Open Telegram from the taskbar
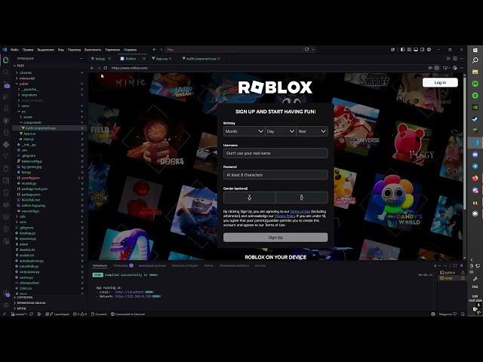Viewport: 483px width, 362px height. pos(475,166)
